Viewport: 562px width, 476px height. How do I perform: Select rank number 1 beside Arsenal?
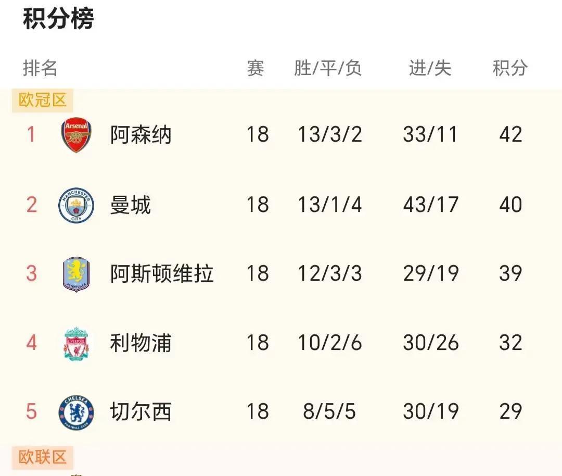[x=30, y=134]
